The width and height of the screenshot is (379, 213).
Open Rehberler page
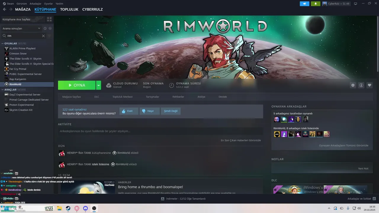178,97
